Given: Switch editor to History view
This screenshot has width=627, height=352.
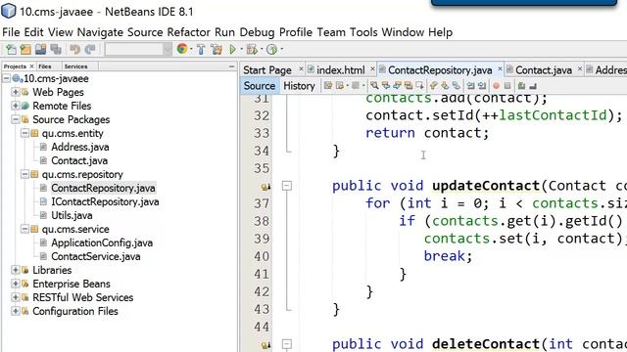Looking at the screenshot, I should coord(299,85).
